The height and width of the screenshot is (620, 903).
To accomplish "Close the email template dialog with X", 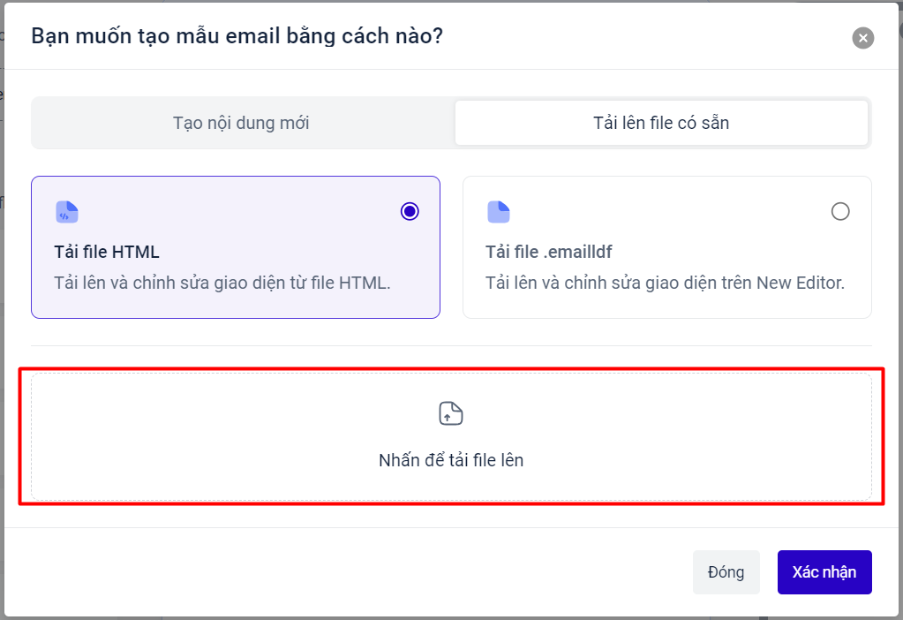I will pos(862,38).
